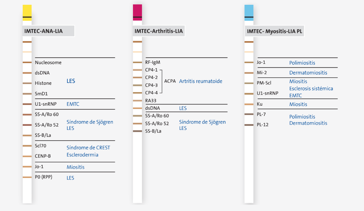Viewport: 364px width, 211px height.
Task: Click the Polimiositis link beside Jo-1
Action: 302,63
